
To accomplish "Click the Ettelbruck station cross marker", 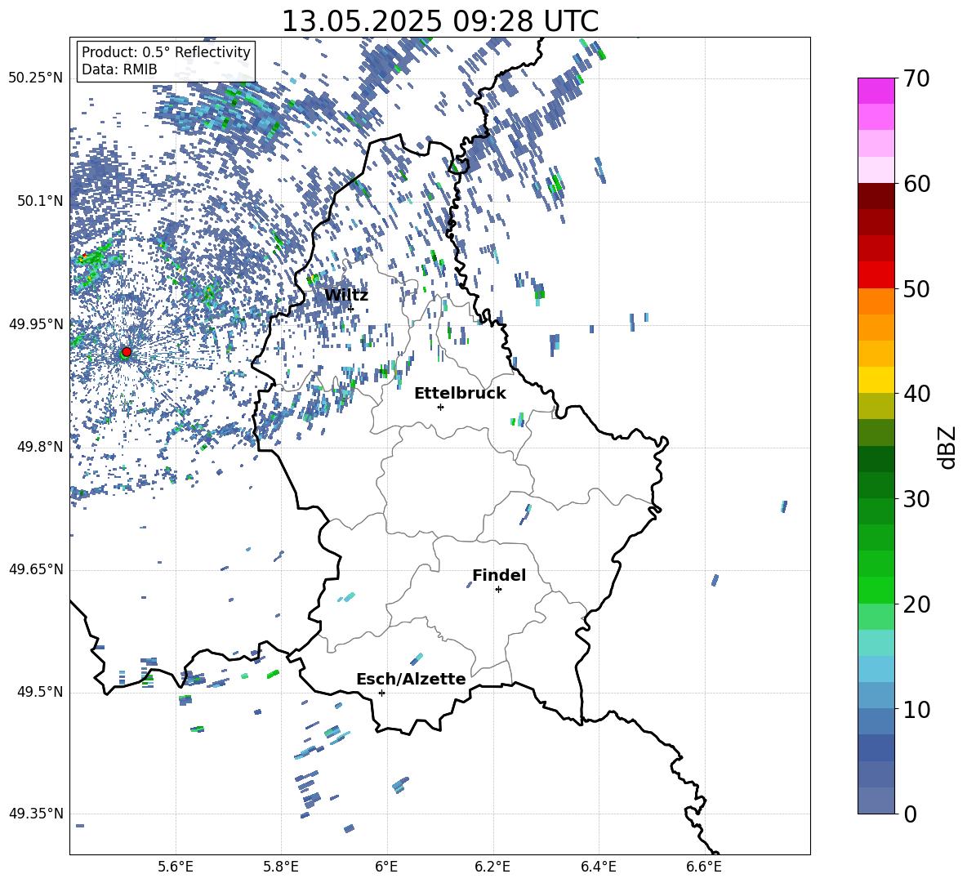I will pos(440,407).
